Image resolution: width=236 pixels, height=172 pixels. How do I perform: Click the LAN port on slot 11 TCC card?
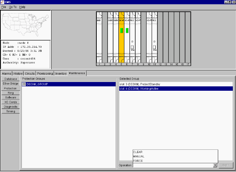tap(154, 47)
